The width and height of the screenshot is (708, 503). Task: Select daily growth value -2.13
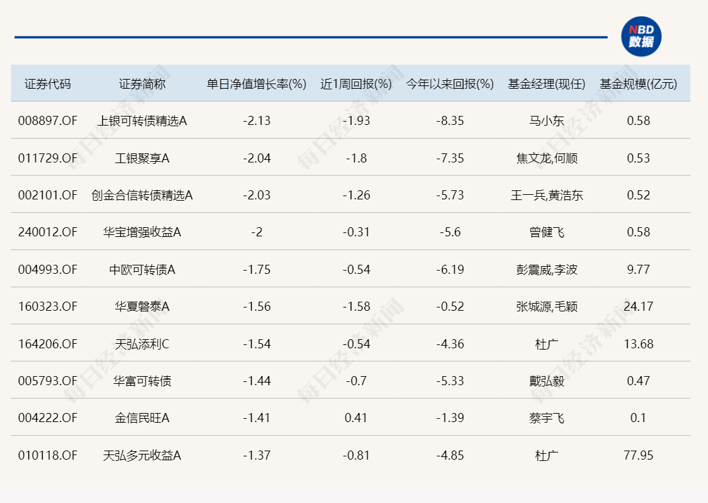(256, 120)
